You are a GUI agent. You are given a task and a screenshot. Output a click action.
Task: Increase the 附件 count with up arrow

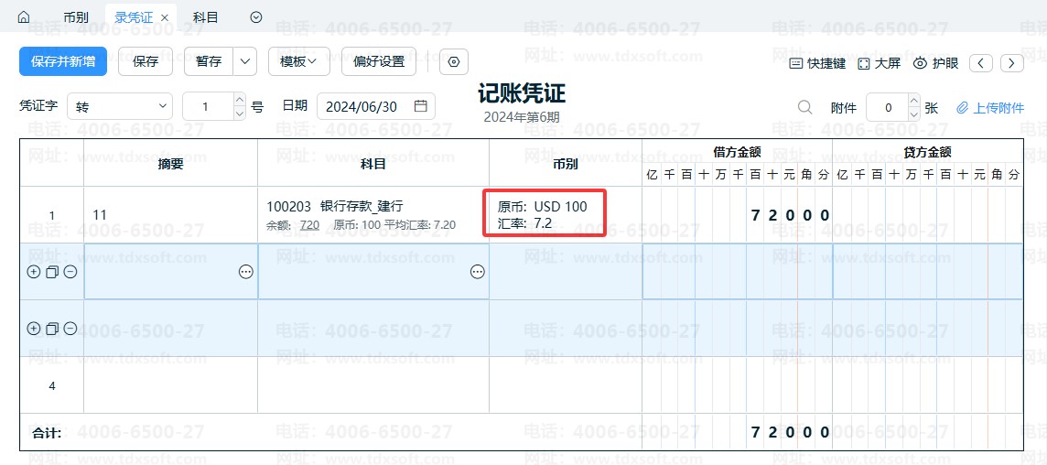(912, 101)
